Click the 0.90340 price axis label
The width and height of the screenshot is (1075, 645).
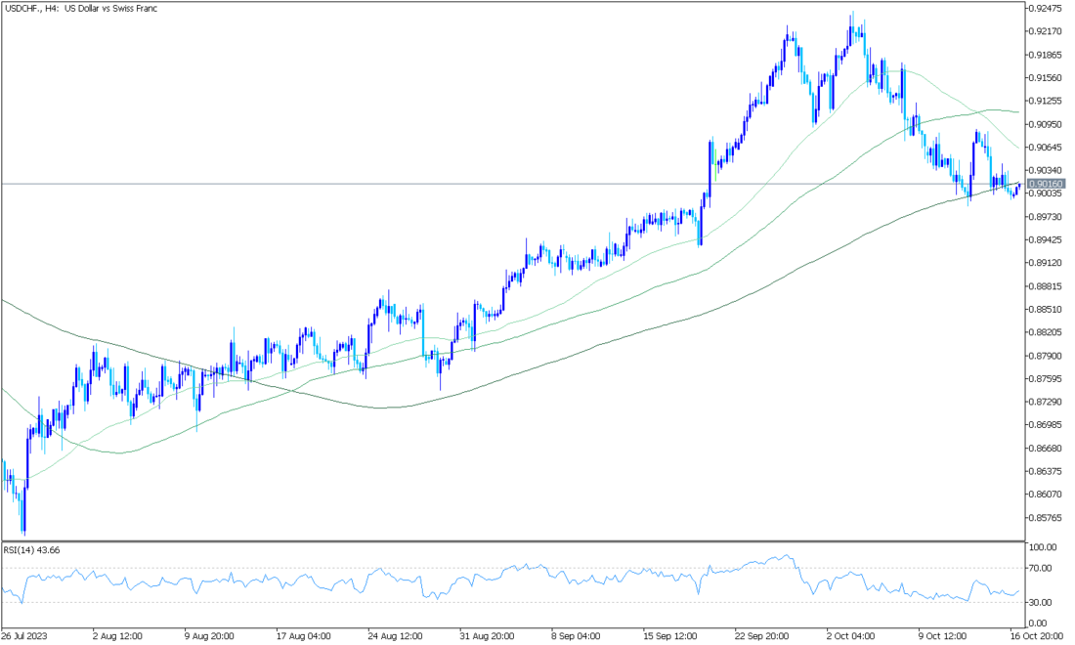(x=1046, y=170)
